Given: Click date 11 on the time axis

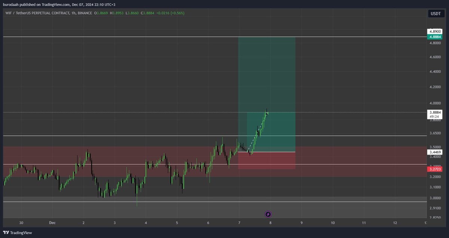Looking at the screenshot, I should (x=364, y=223).
